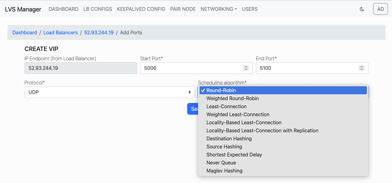
Task: Focus the End Port input field
Action: [x=312, y=68]
